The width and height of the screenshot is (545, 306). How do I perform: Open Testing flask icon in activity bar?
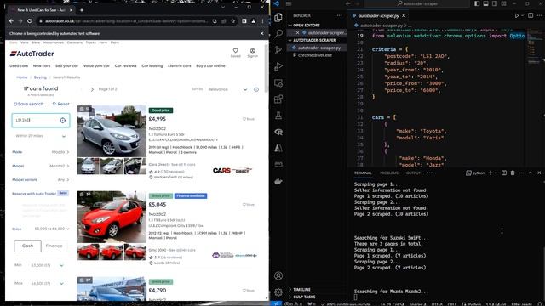[x=278, y=116]
